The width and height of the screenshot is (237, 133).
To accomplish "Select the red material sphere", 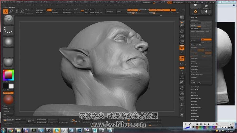I will pos(8,100).
